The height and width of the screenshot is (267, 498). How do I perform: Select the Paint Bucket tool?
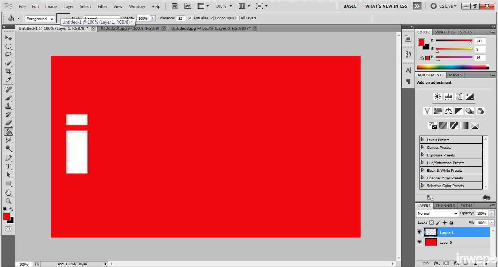tap(8, 132)
